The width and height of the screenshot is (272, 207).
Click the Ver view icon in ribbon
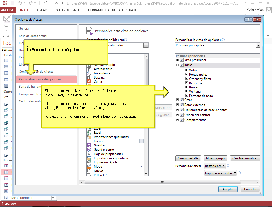coord(7,19)
